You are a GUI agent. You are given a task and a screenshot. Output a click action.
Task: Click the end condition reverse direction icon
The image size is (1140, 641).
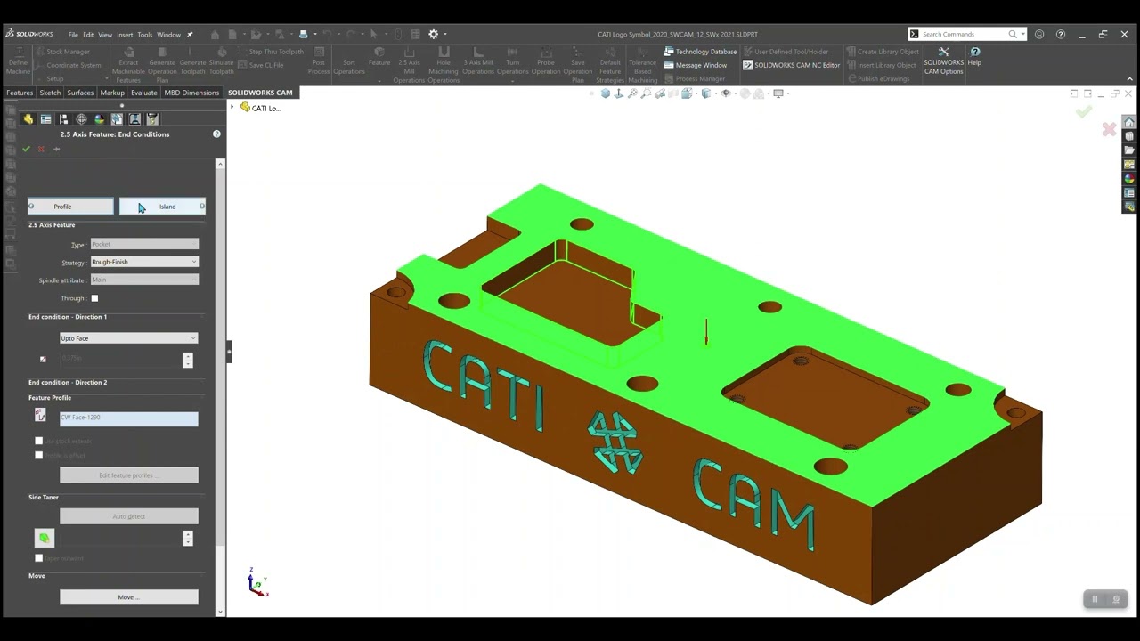tap(43, 360)
